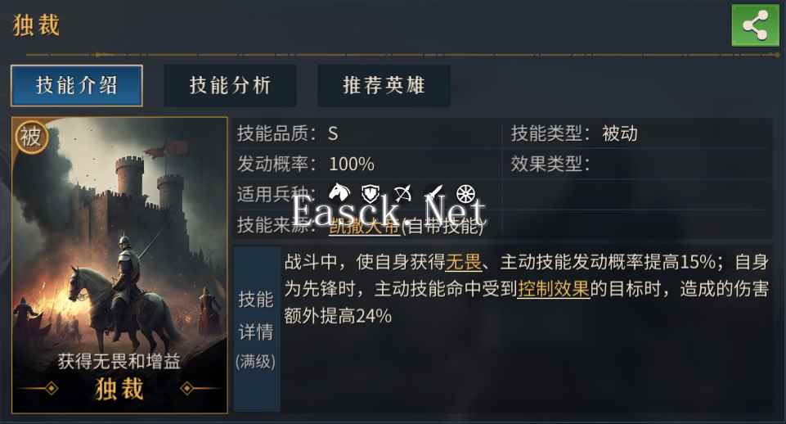The width and height of the screenshot is (786, 424).
Task: Select the wheel siege troop icon
Action: click(465, 194)
